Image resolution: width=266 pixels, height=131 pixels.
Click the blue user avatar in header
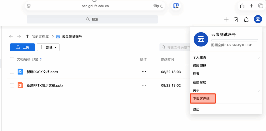pyautogui.click(x=258, y=19)
